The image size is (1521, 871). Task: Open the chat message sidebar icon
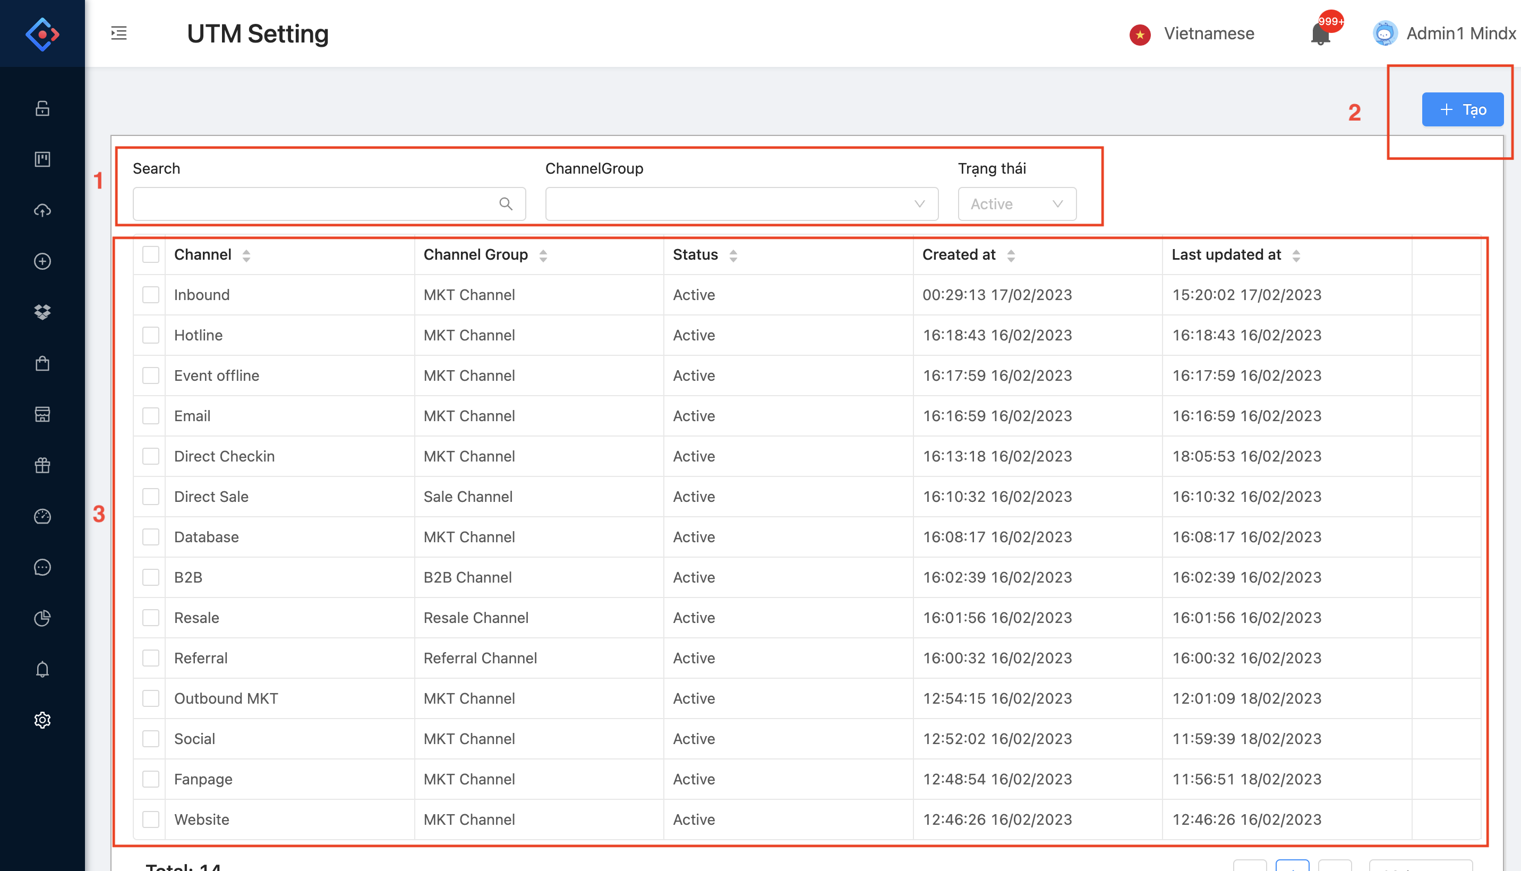(42, 567)
